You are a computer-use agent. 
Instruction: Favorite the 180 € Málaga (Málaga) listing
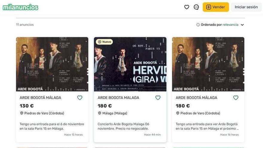pyautogui.click(x=158, y=98)
